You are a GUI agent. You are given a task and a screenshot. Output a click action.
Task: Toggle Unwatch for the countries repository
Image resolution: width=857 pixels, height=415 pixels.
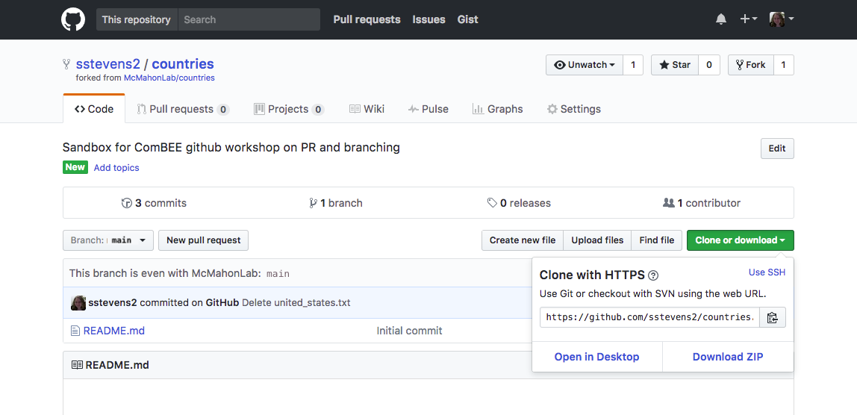(x=585, y=65)
